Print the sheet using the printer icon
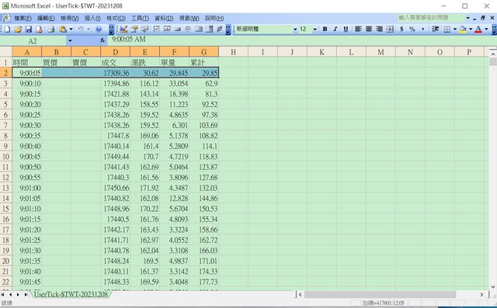 coord(50,29)
